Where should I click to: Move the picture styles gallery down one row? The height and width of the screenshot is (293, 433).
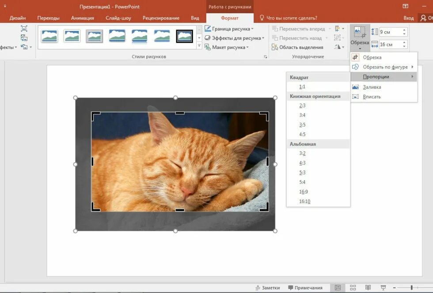pyautogui.click(x=199, y=38)
